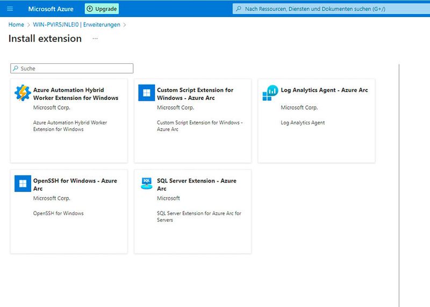The height and width of the screenshot is (307, 430).
Task: Click the magnifier icon in global search
Action: coord(239,9)
